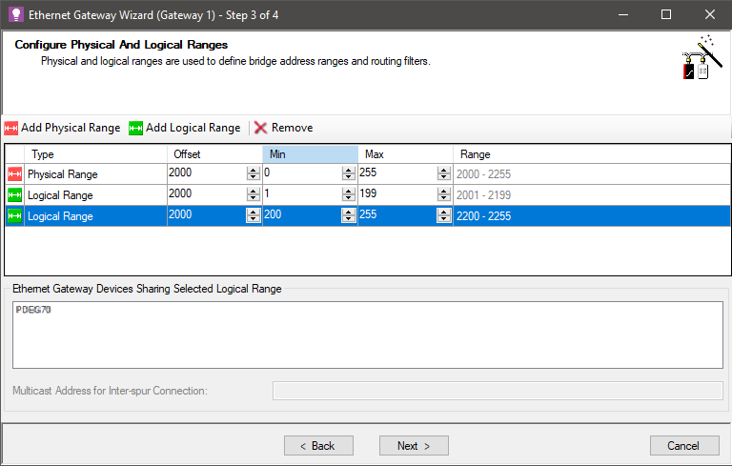This screenshot has height=466, width=732.
Task: Close the wizard window
Action: 709,14
